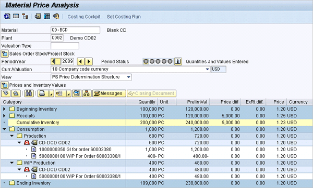Click the Expand all nodes icon
Screen dimensions: 313x188
pos(6,93)
